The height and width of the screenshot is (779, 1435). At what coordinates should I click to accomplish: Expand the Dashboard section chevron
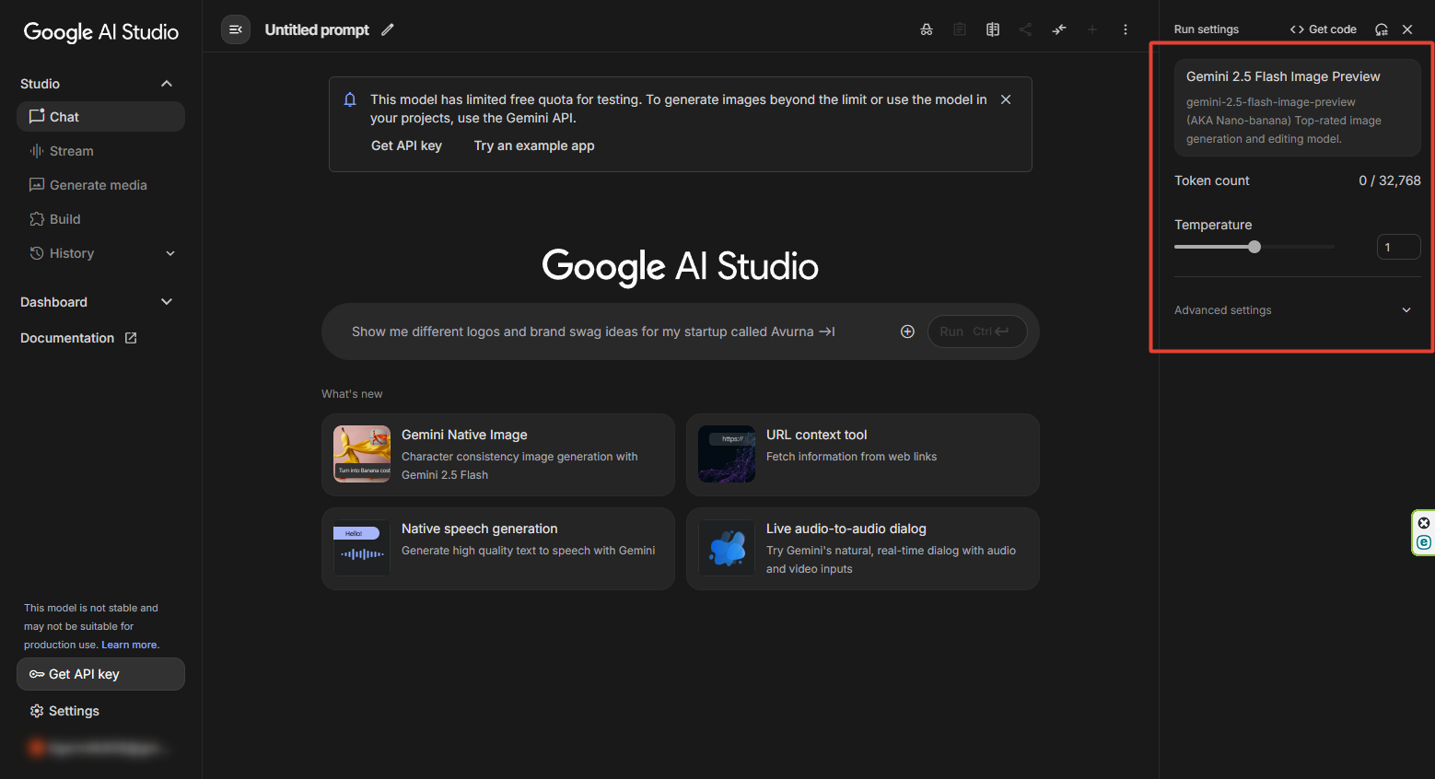point(167,302)
